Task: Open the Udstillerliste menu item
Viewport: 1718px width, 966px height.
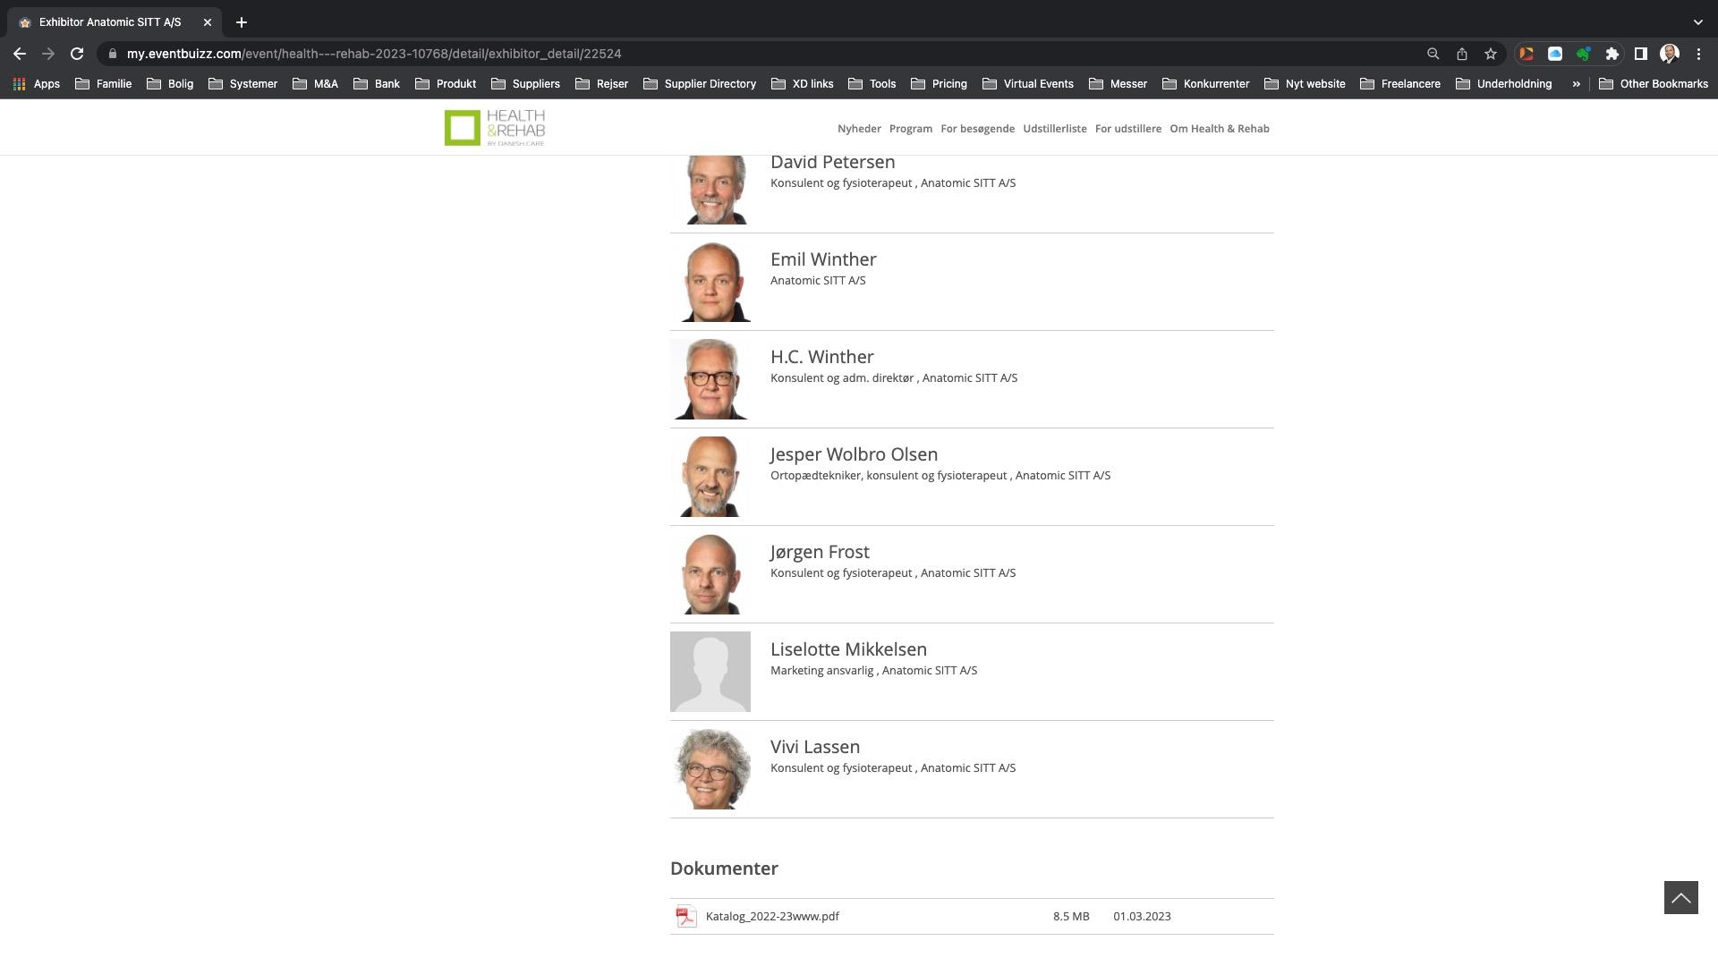Action: [1054, 129]
